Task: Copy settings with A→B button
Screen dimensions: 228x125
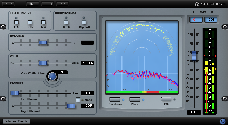Action: point(47,4)
